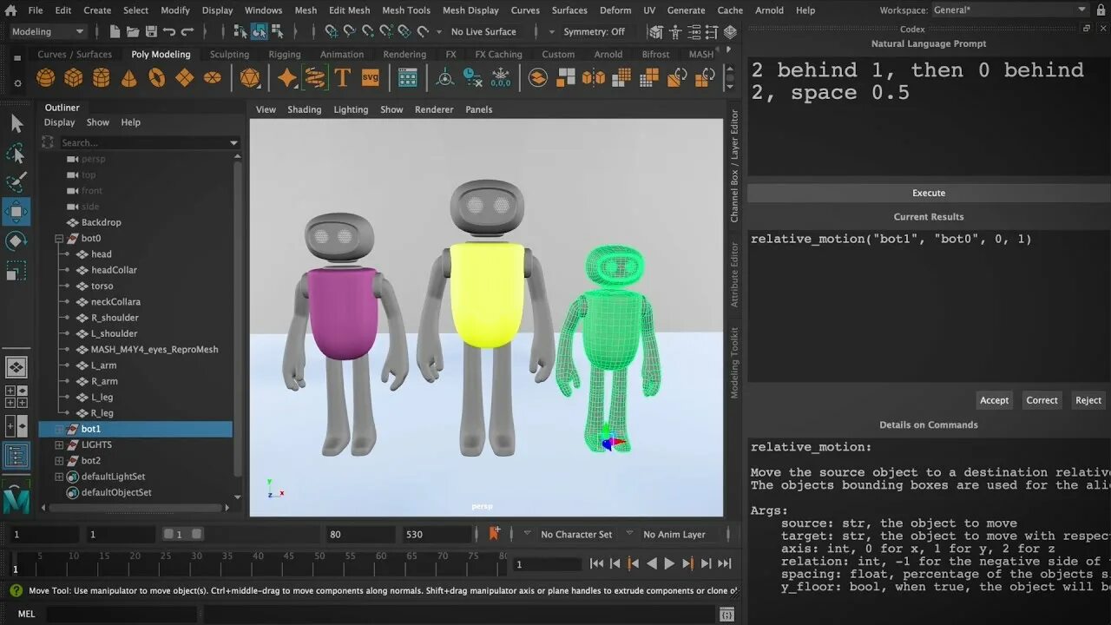The height and width of the screenshot is (625, 1111).
Task: Open the Outliner search filter dropdown arrow
Action: point(233,142)
